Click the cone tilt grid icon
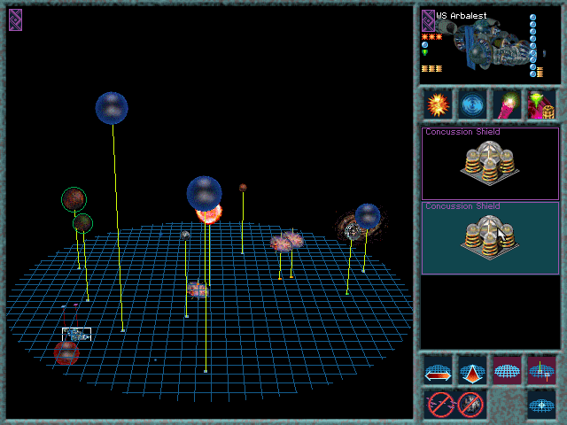The width and height of the screenshot is (567, 425). pos(472,371)
